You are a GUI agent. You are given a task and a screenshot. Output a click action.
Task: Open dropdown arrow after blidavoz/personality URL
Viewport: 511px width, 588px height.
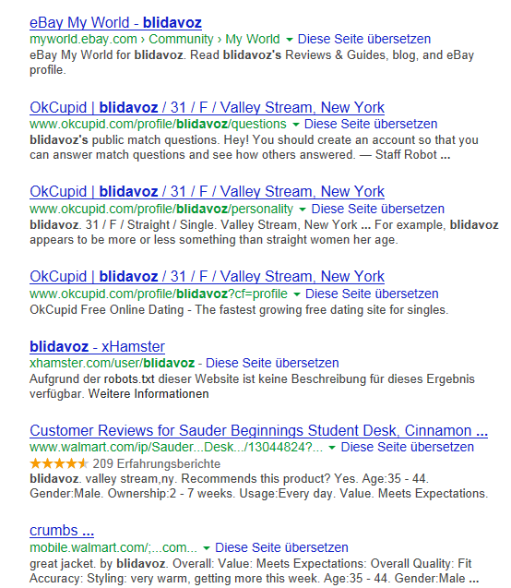coord(303,210)
